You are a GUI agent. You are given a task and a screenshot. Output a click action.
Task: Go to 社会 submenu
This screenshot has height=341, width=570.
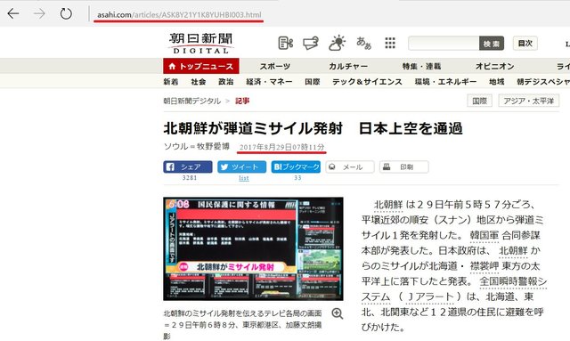tap(199, 82)
